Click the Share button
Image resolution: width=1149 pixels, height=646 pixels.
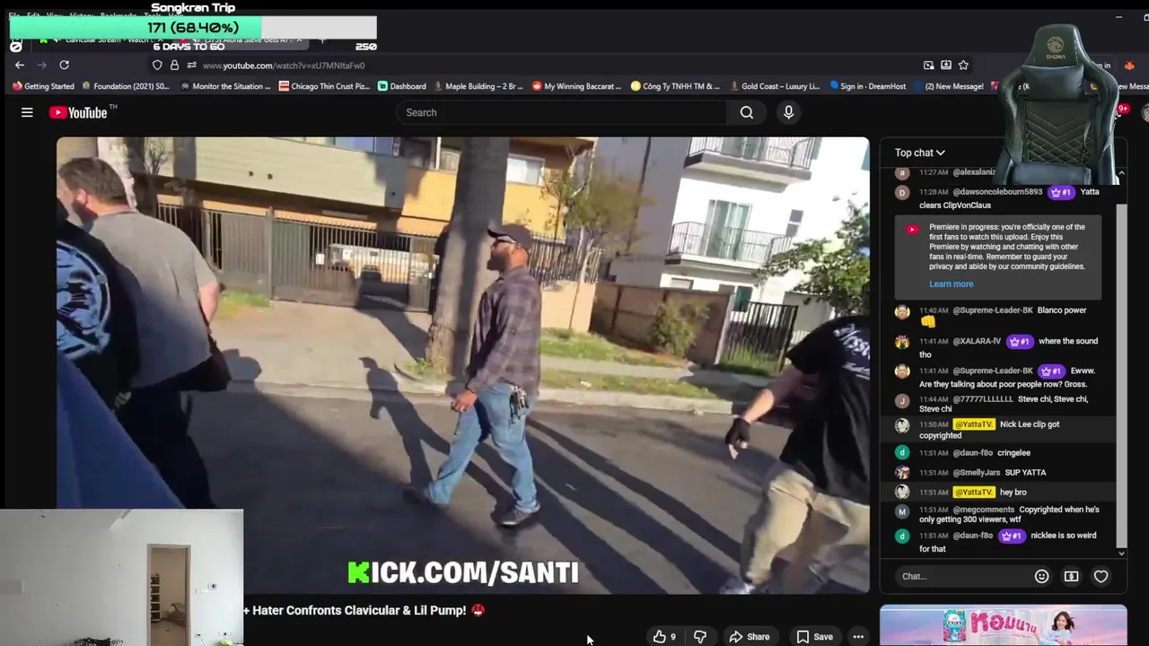(x=750, y=636)
